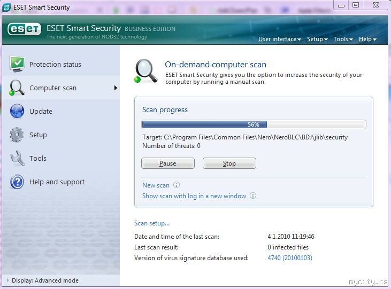The image size is (391, 289).
Task: Close the ESET Smart Security window
Action: (375, 5)
